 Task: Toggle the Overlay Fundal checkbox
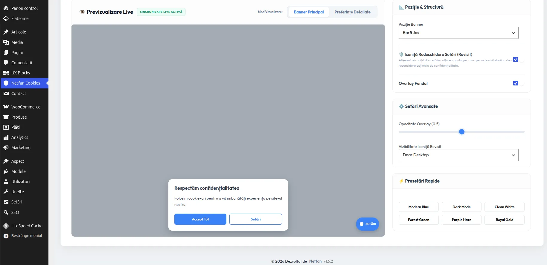516,83
